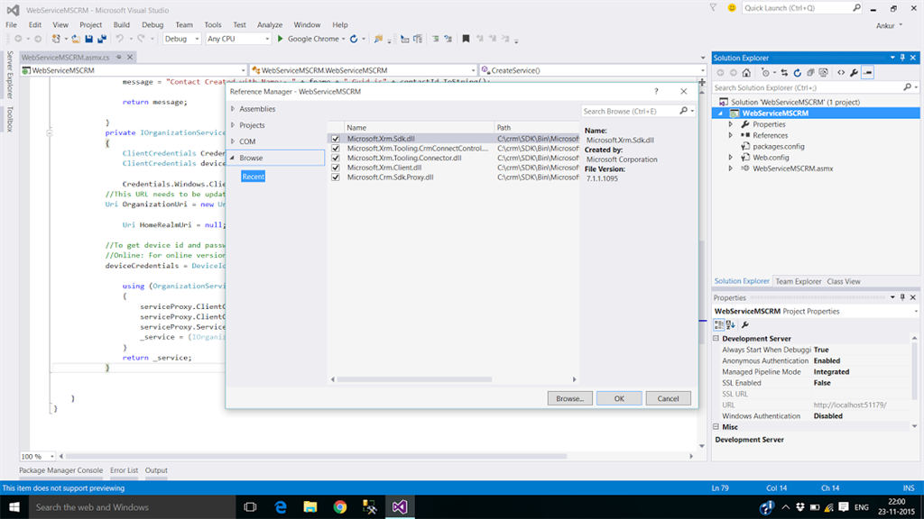Click the Properties wrench icon in Solution Explorer
Viewport: 924px width, 519px height.
(854, 72)
